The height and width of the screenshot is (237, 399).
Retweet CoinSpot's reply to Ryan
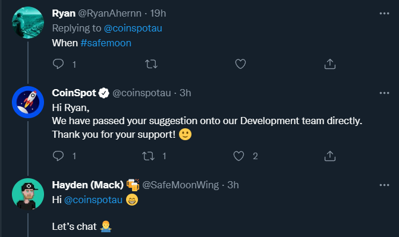(148, 156)
